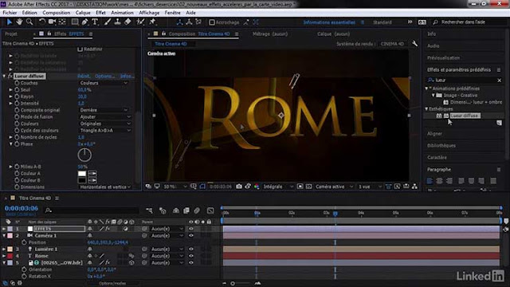This screenshot has height=287, width=510.
Task: Select the Pen tool
Action: [85, 22]
